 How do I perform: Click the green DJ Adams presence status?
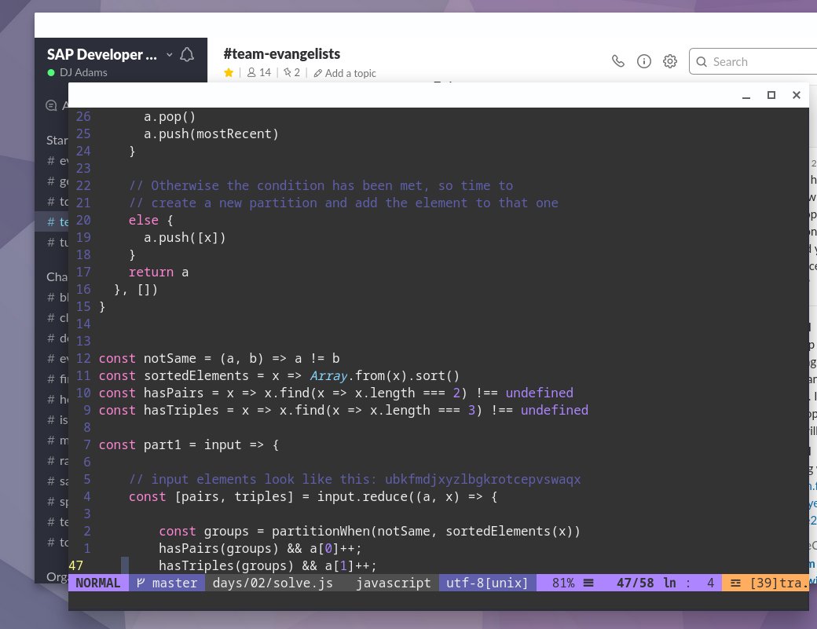(52, 73)
